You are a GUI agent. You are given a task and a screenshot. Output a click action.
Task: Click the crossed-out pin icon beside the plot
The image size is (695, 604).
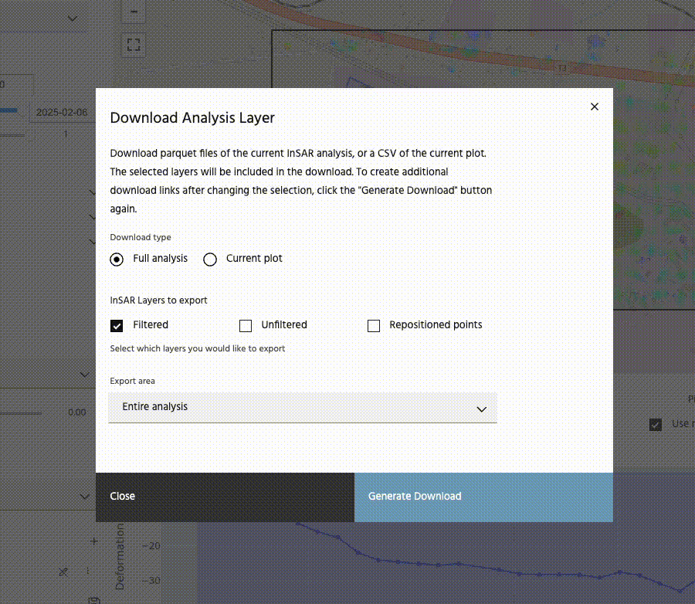64,572
